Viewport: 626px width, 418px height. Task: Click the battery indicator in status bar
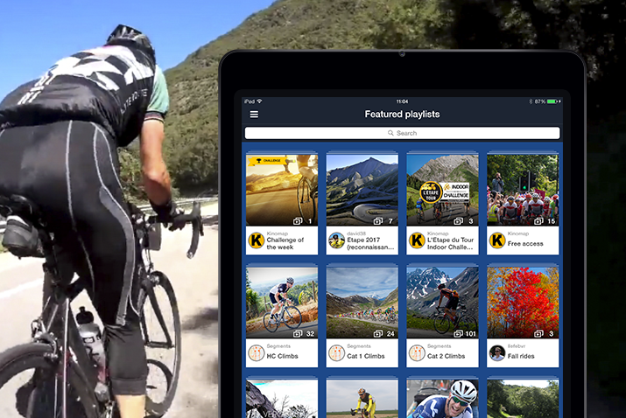tap(553, 101)
